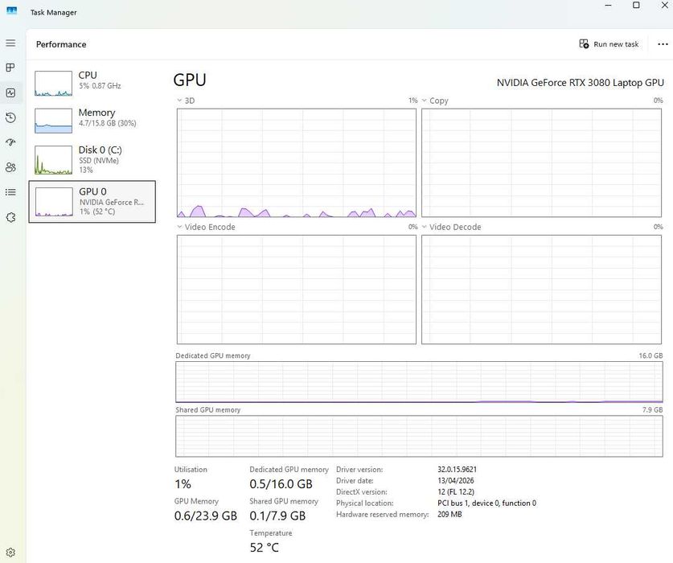Click the Driver version label
The width and height of the screenshot is (673, 563).
pos(359,470)
